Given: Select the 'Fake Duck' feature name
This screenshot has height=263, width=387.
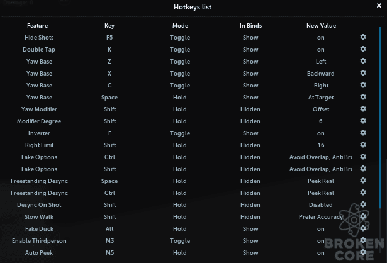Looking at the screenshot, I should tap(39, 229).
